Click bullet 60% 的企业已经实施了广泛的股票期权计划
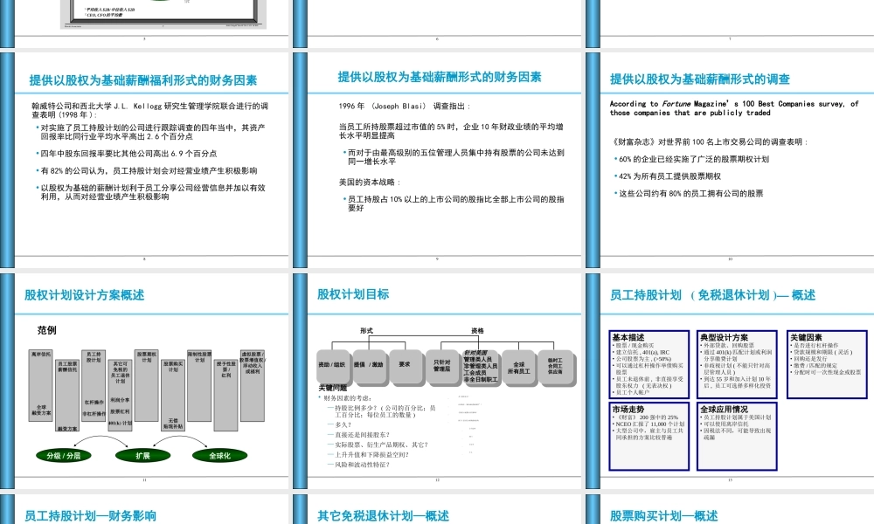 pyautogui.click(x=691, y=159)
